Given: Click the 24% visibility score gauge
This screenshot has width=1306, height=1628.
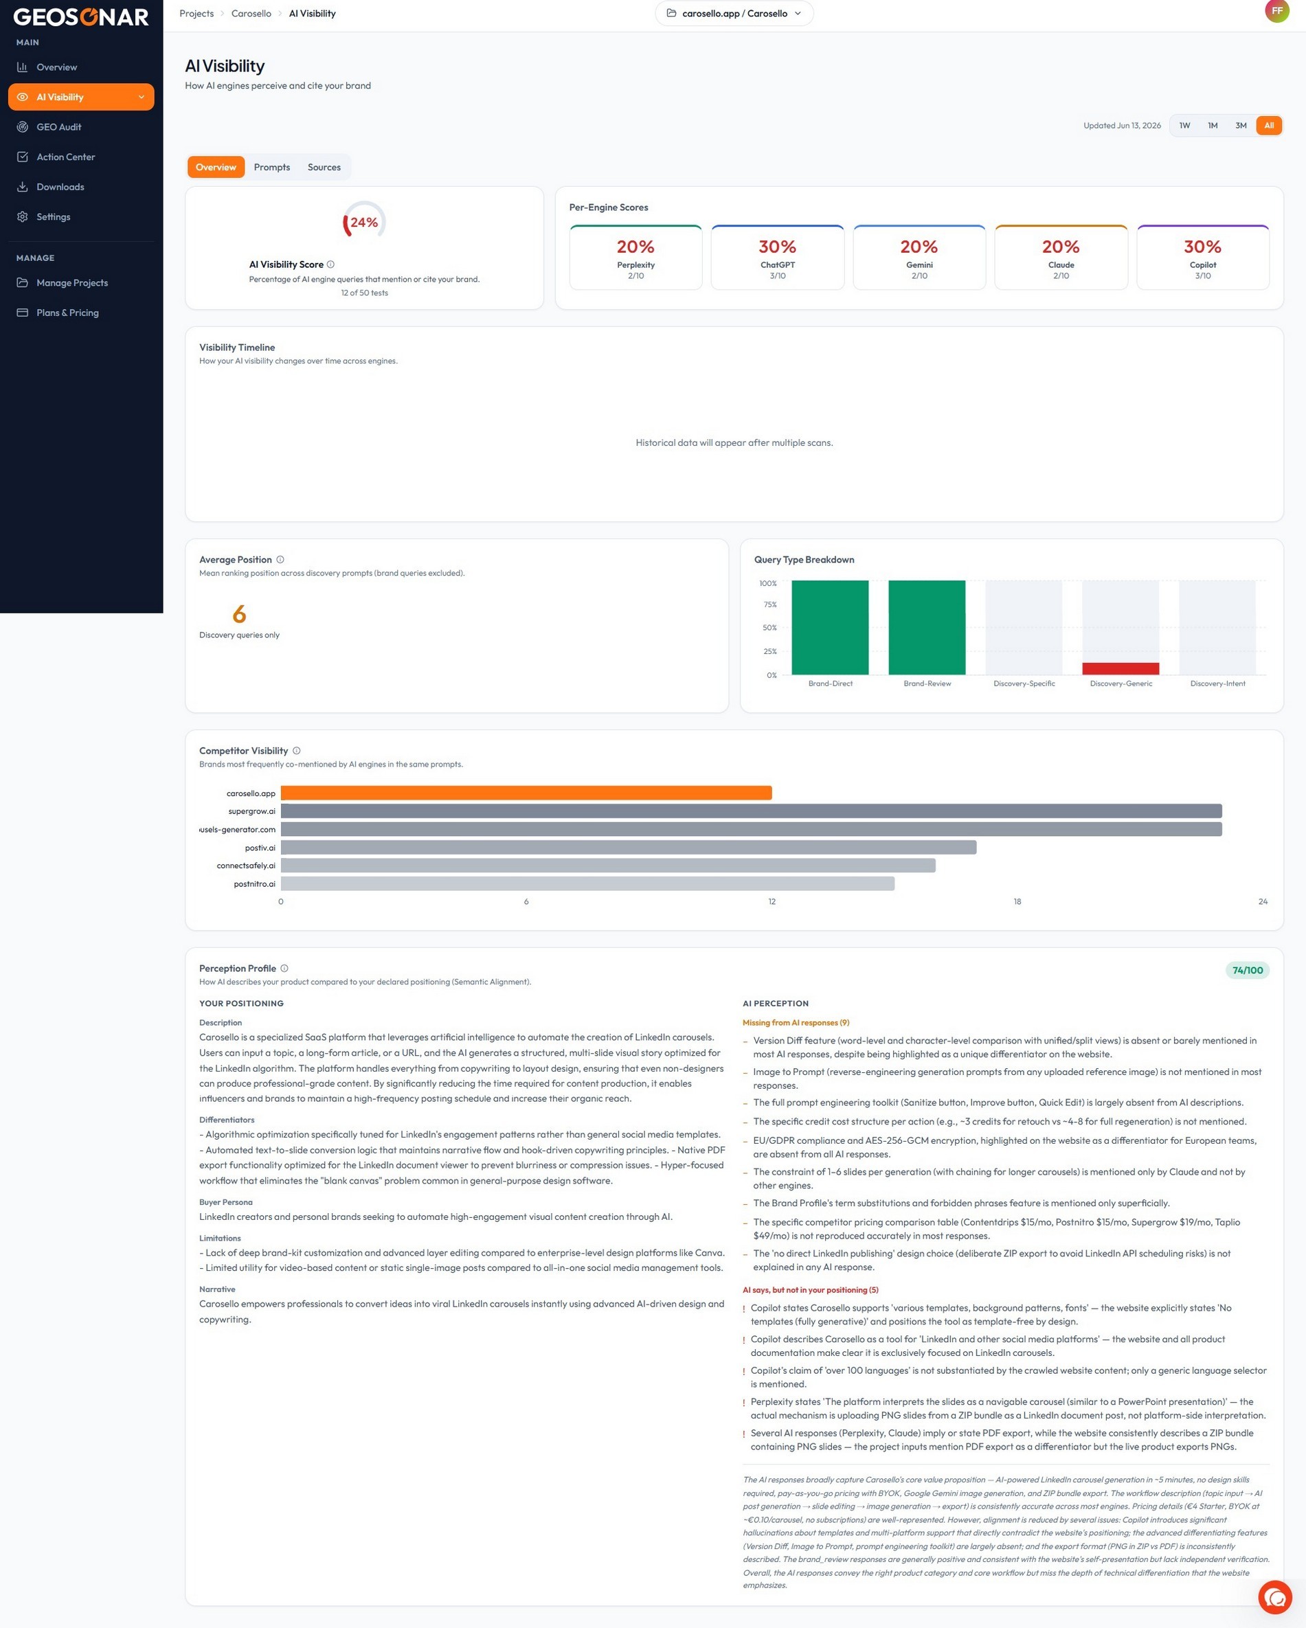Looking at the screenshot, I should [x=364, y=222].
